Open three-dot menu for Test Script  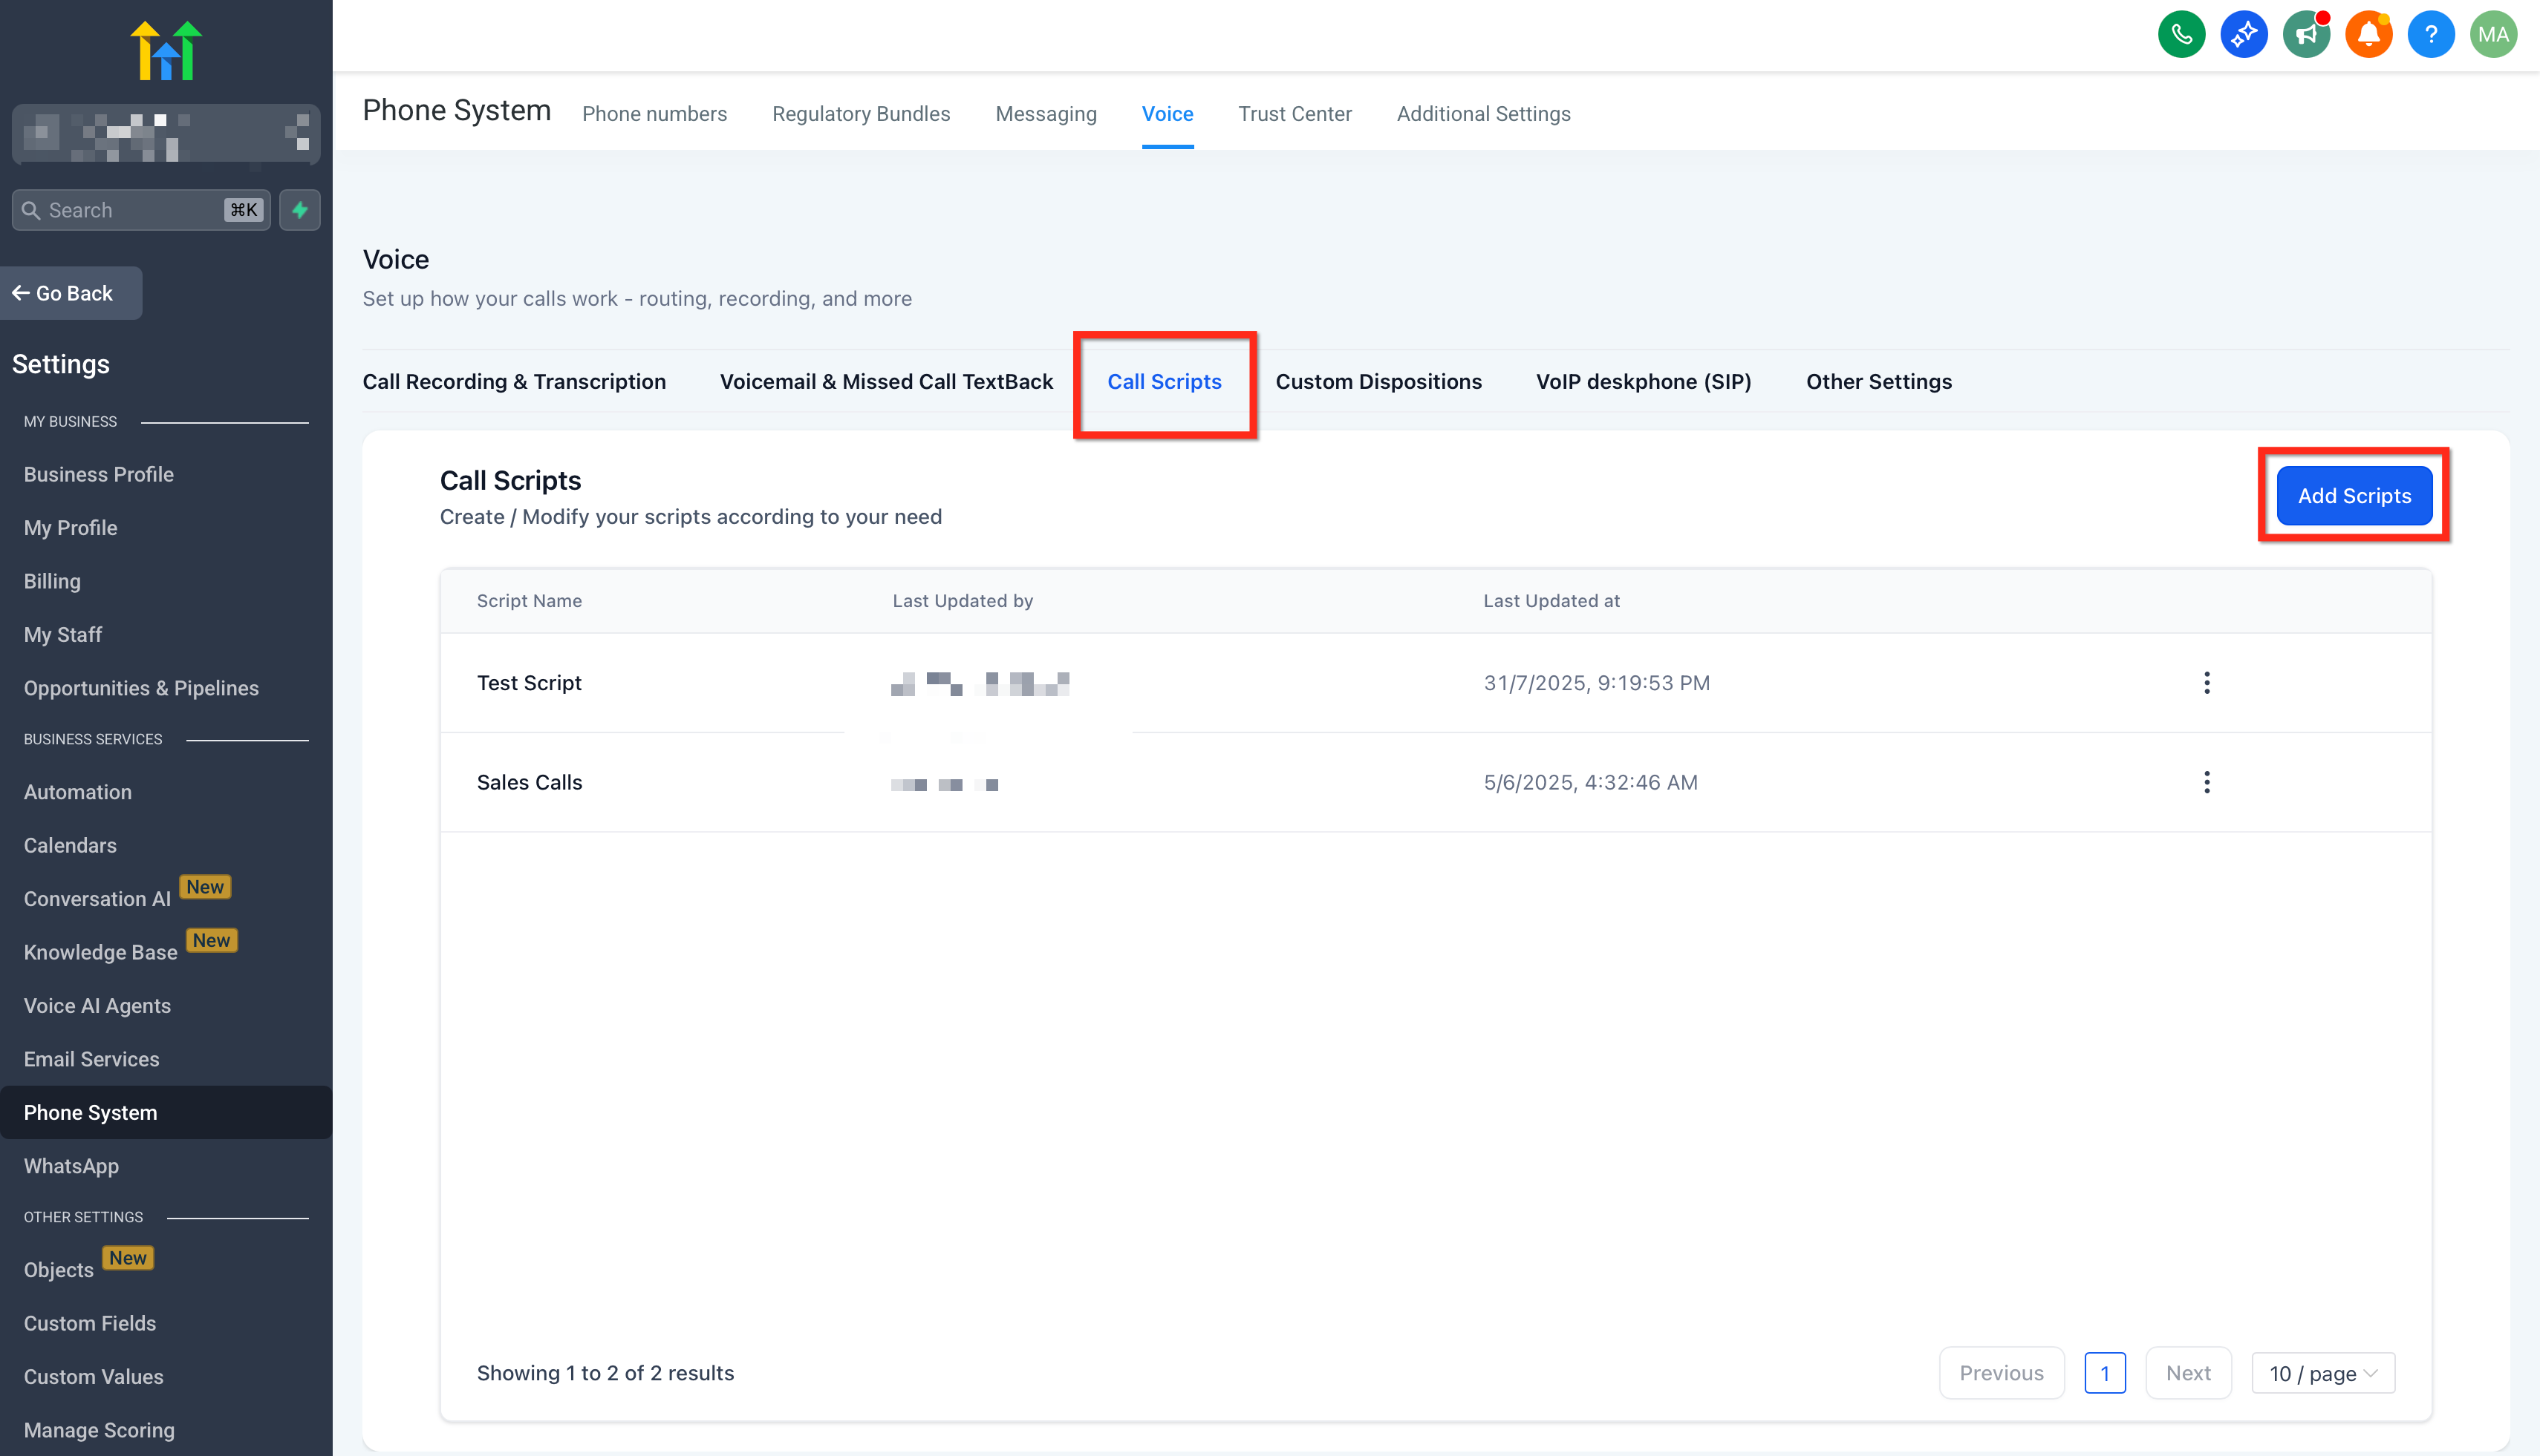(2206, 683)
